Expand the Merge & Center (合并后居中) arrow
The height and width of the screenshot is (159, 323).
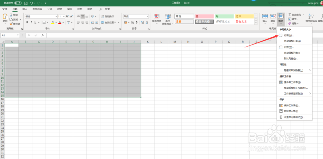pyautogui.click(x=119, y=23)
